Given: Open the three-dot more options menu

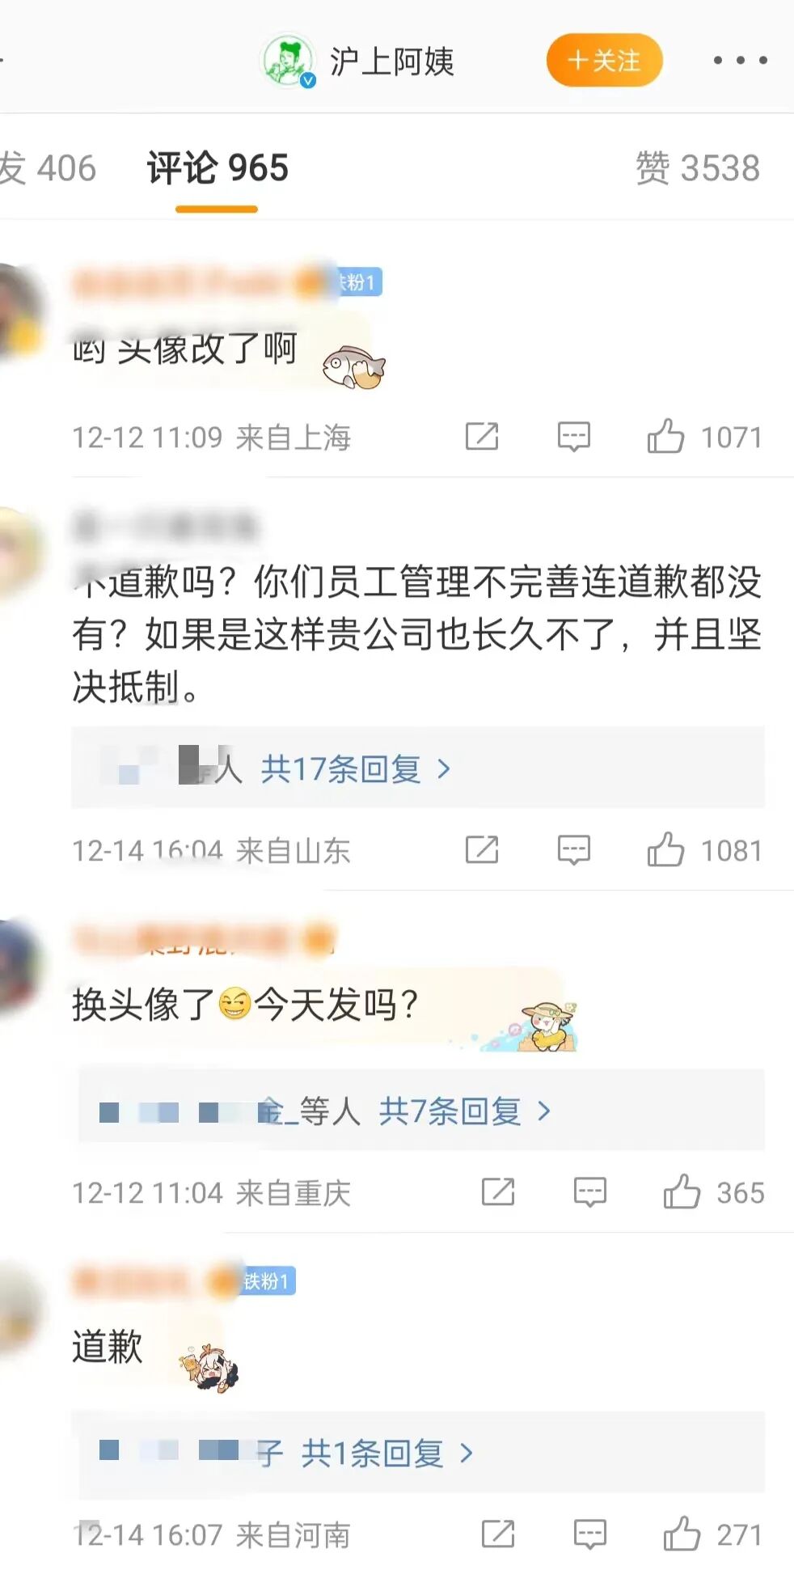Looking at the screenshot, I should [740, 60].
